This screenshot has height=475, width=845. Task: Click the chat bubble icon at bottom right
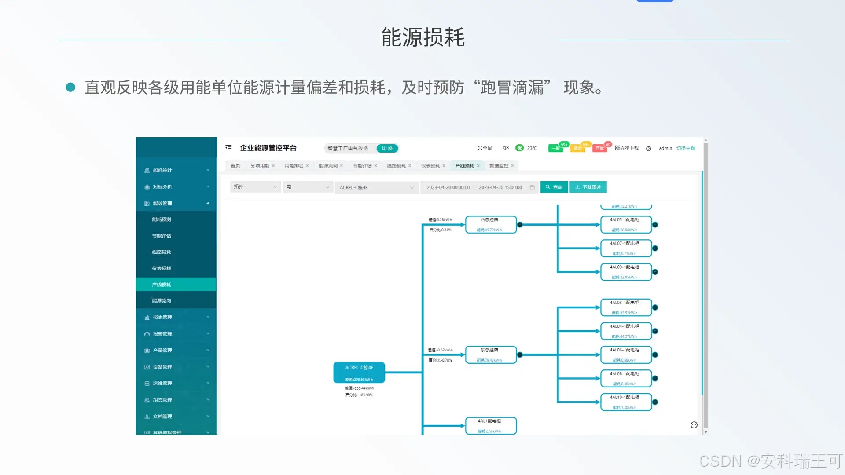point(694,425)
